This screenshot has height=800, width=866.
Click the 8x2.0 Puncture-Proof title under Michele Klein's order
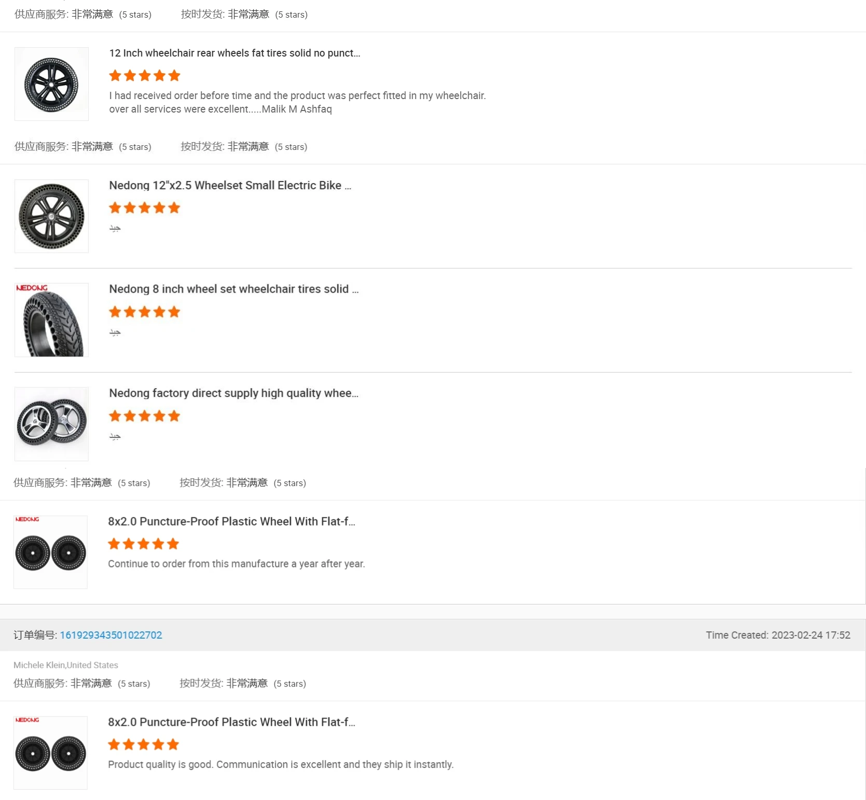231,722
